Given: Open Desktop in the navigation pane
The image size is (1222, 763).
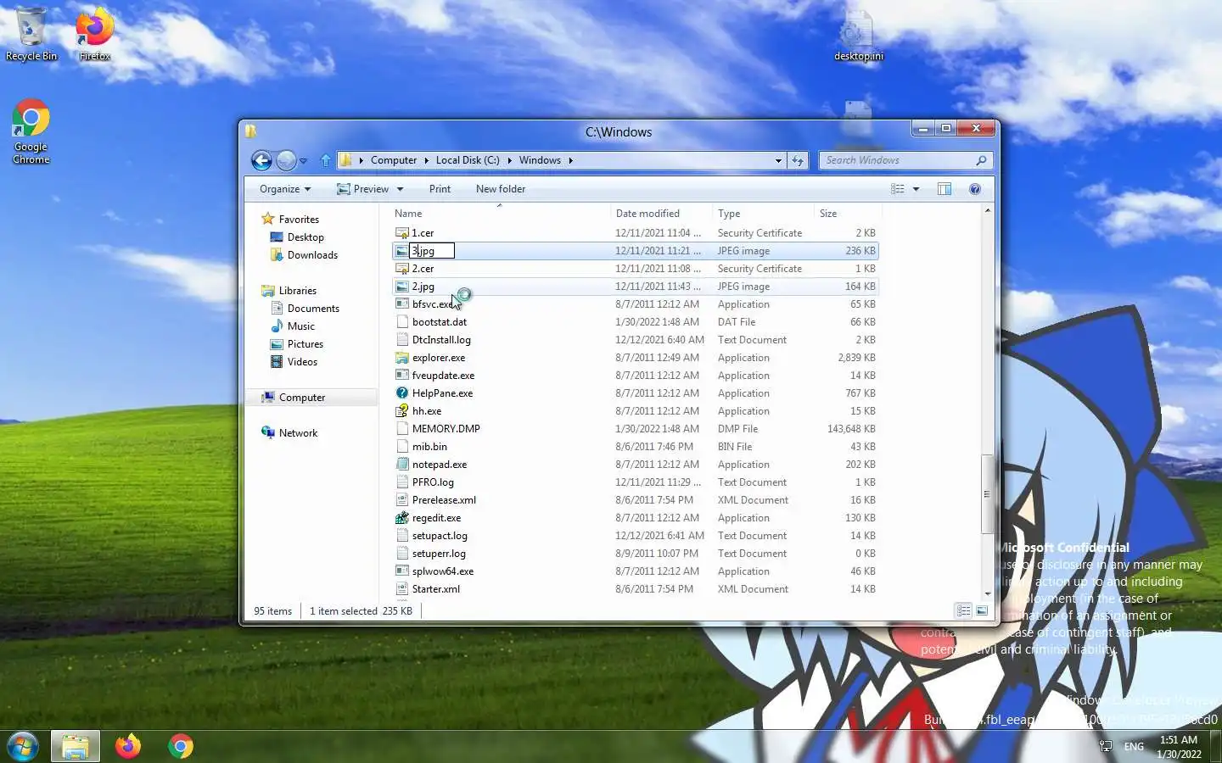Looking at the screenshot, I should tap(305, 237).
